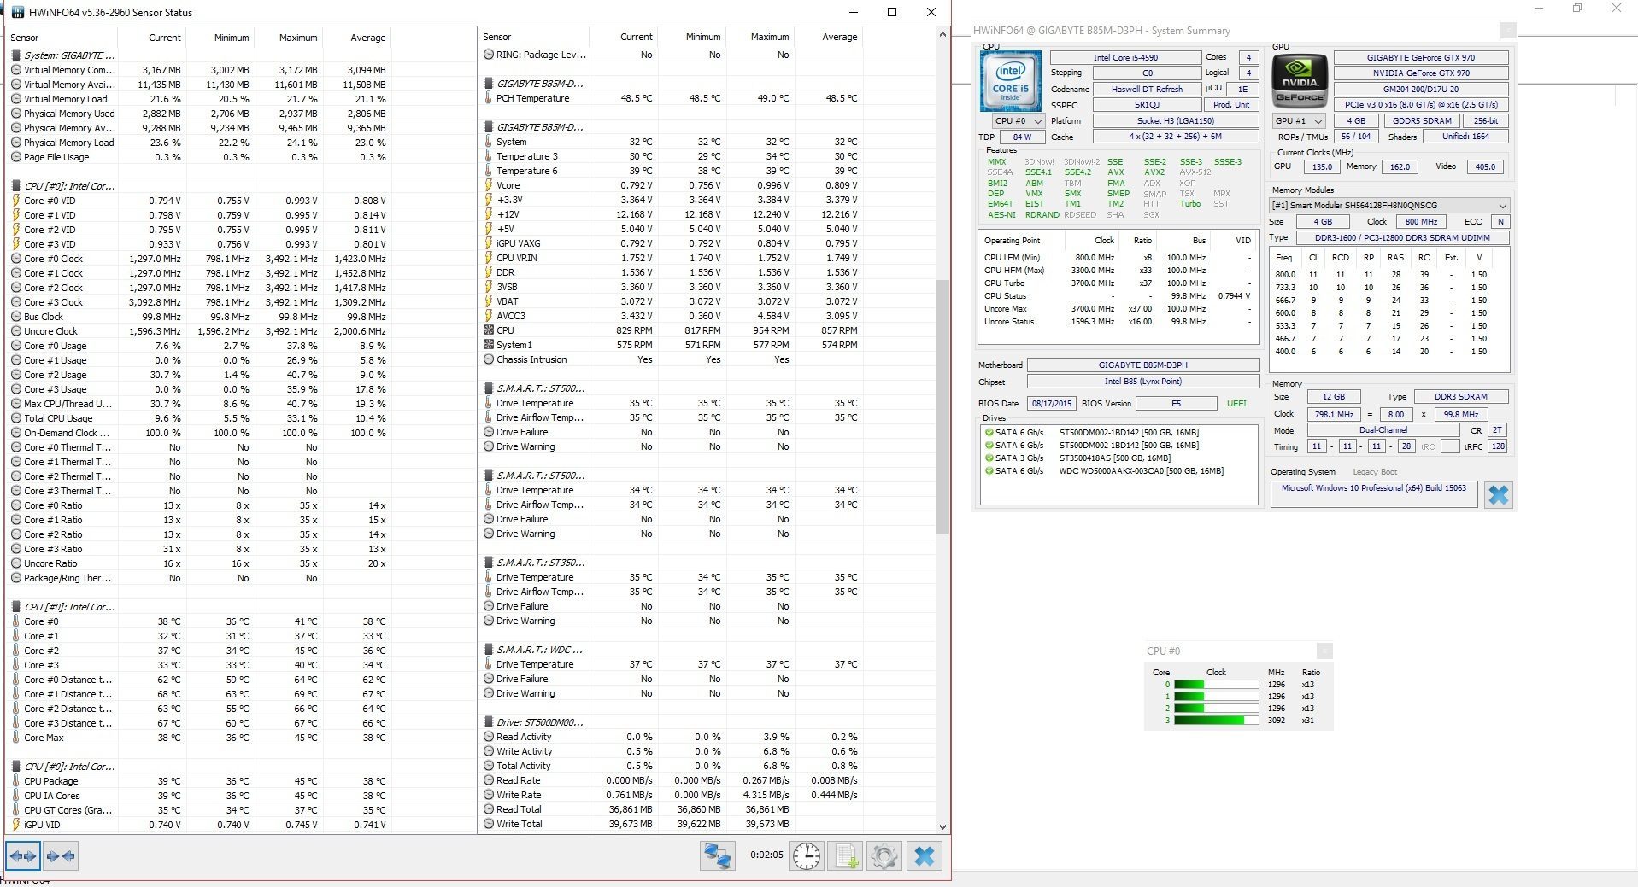Viewport: 1638px width, 887px height.
Task: Click Core 1 clock bar in CPU #0
Action: coord(1216,697)
